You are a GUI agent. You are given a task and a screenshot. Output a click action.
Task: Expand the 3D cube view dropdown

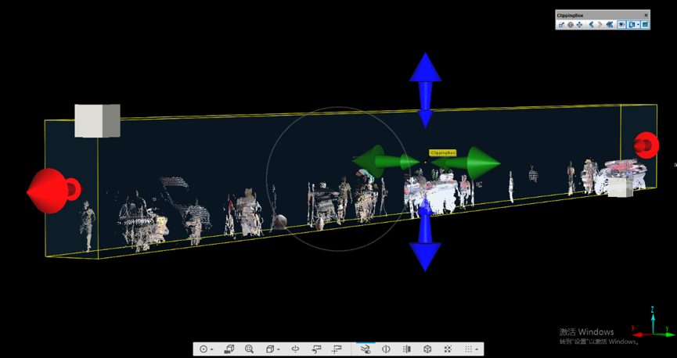pos(278,349)
